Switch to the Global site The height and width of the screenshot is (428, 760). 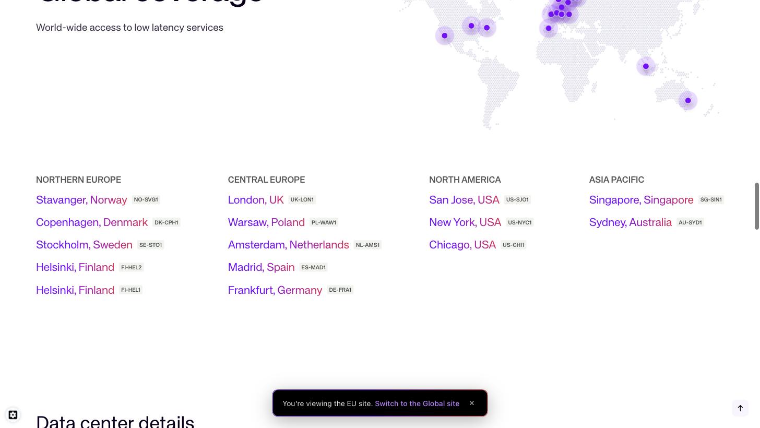417,403
